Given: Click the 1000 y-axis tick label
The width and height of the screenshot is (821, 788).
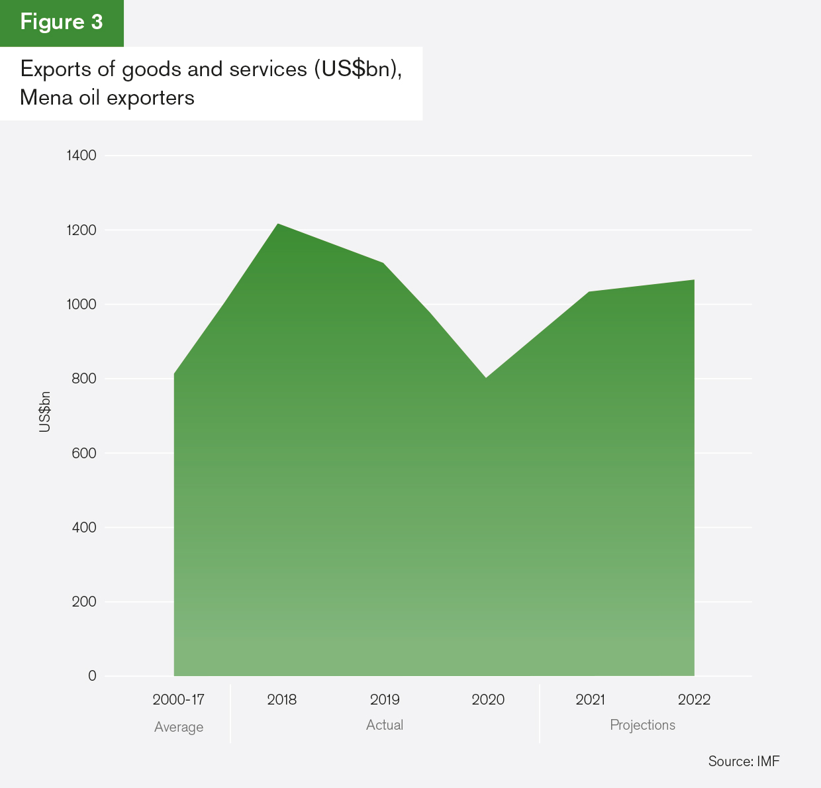Looking at the screenshot, I should (81, 305).
